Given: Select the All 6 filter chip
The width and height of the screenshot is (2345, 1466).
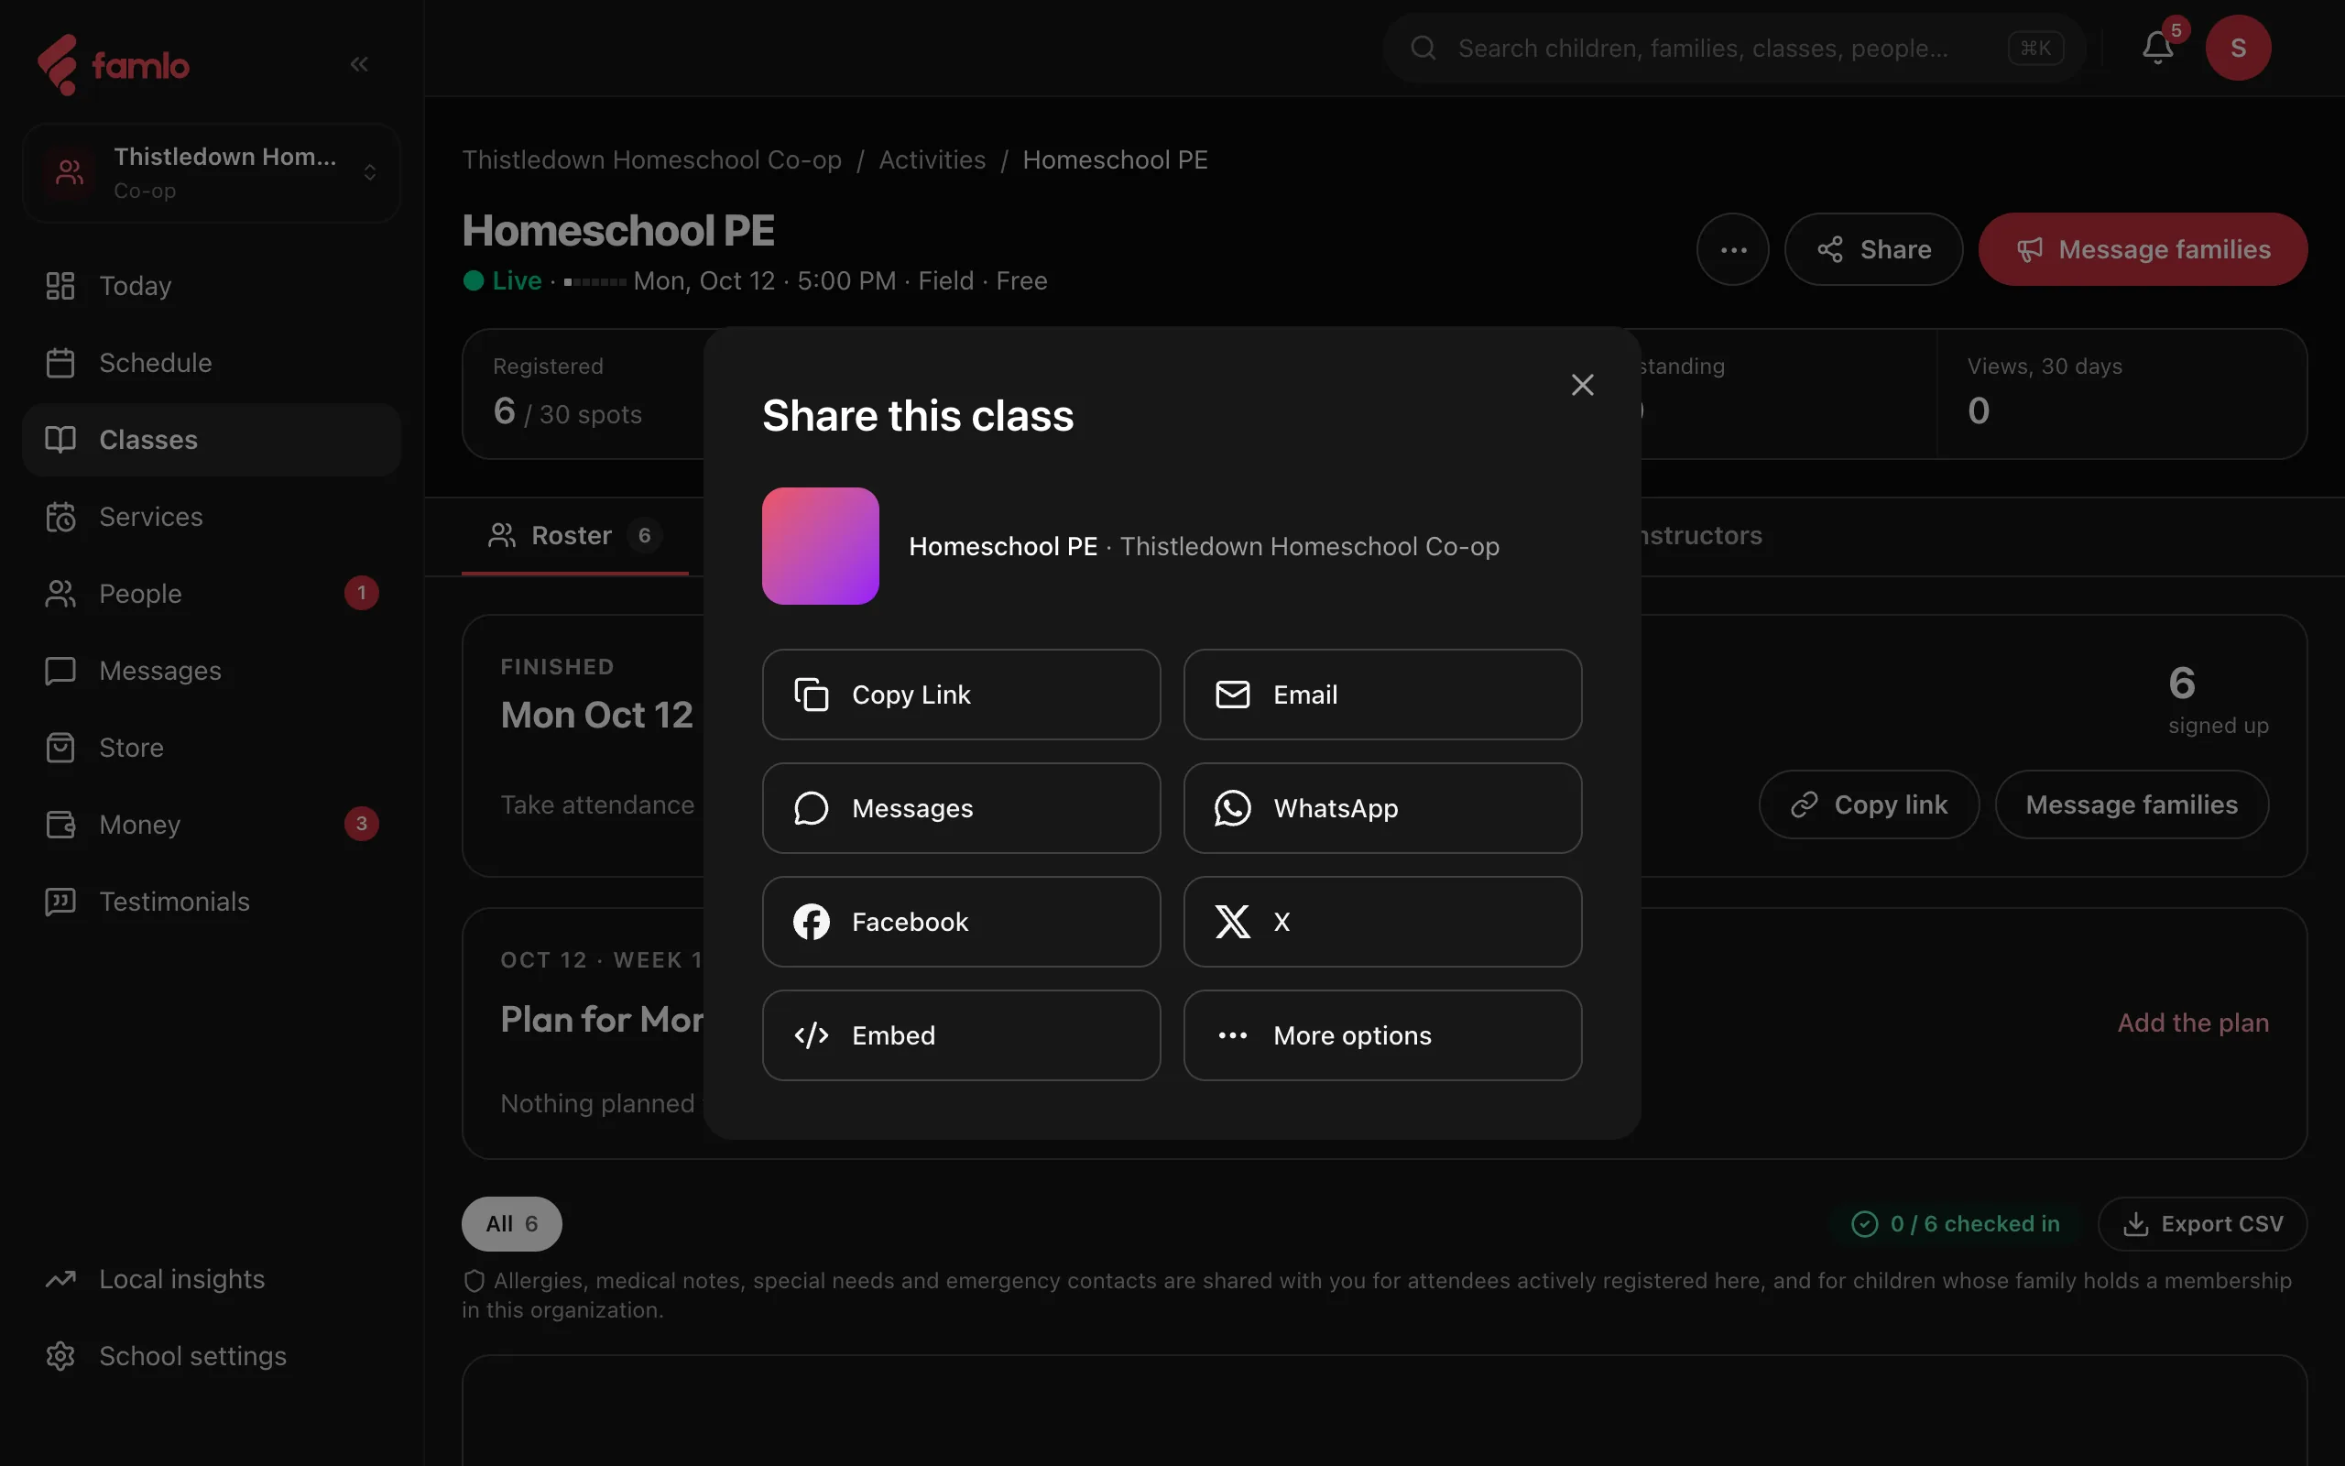Looking at the screenshot, I should 512,1223.
